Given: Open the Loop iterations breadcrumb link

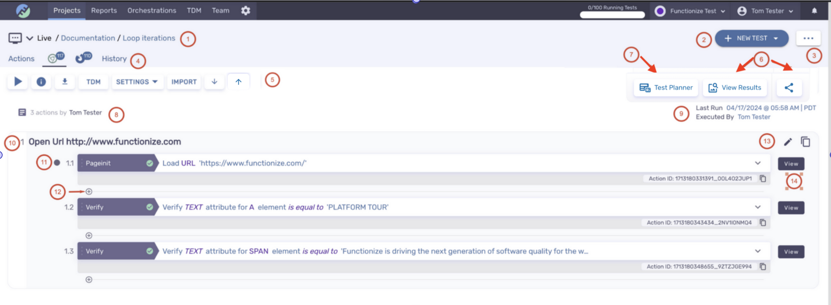Looking at the screenshot, I should point(149,38).
